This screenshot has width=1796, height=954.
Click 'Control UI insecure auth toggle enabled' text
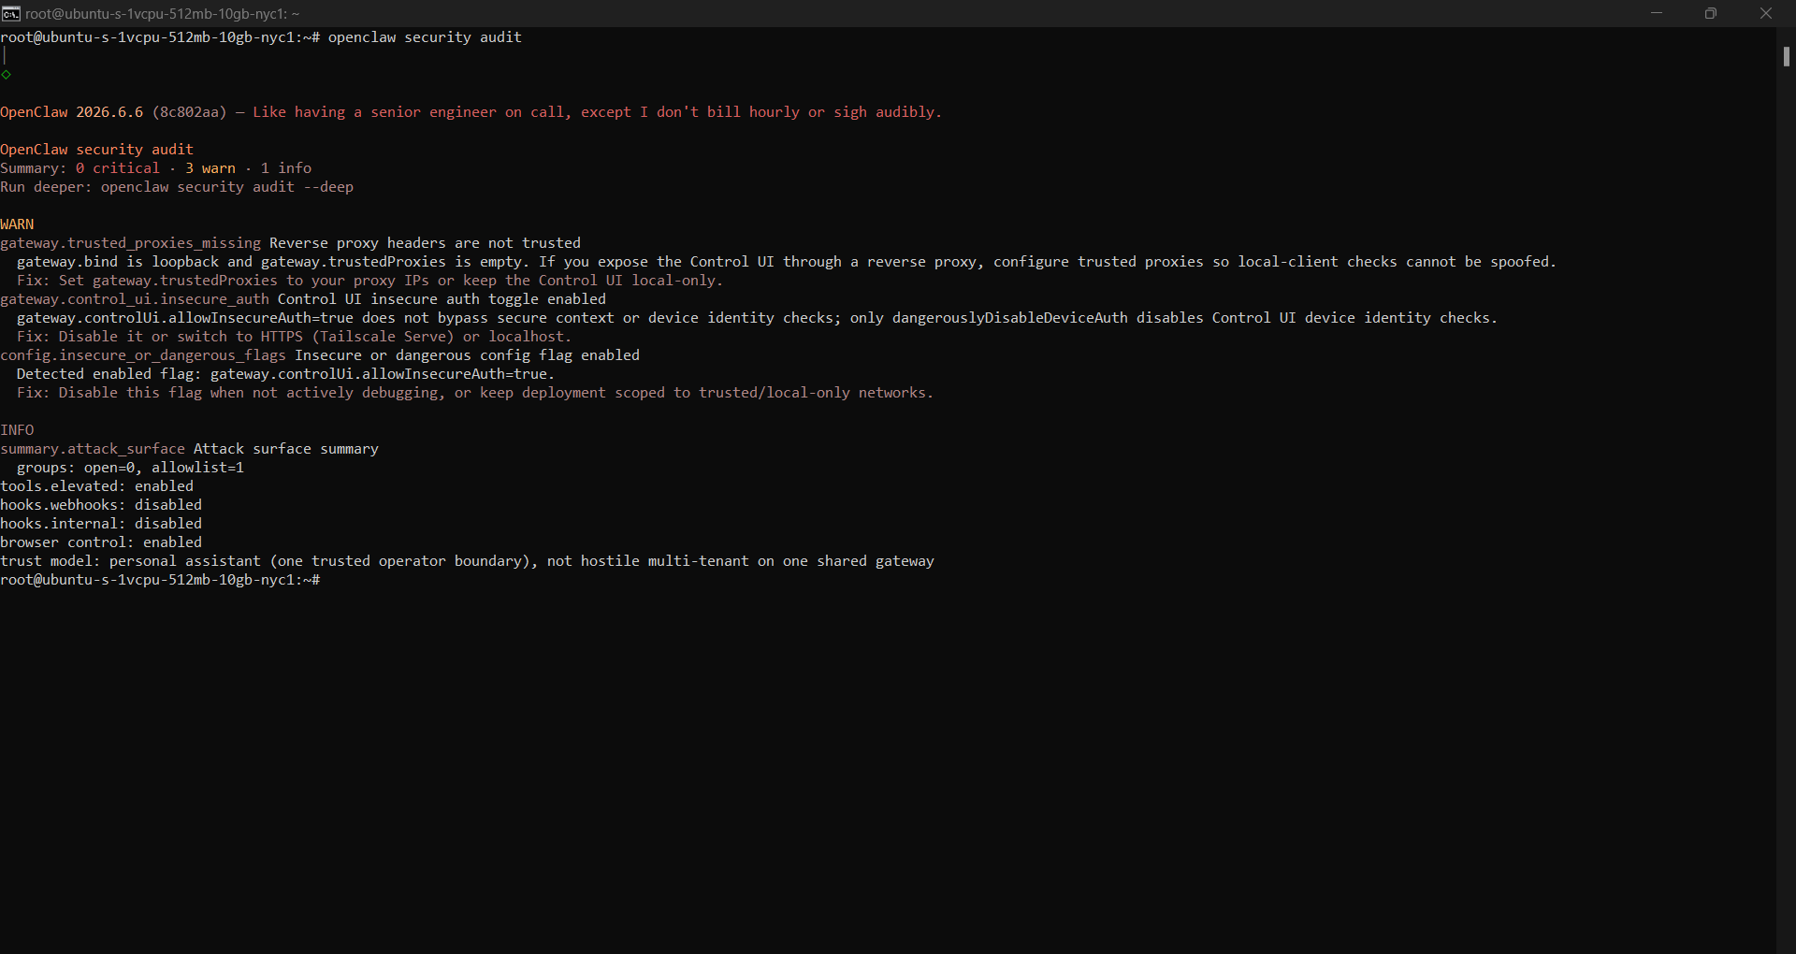coord(442,299)
